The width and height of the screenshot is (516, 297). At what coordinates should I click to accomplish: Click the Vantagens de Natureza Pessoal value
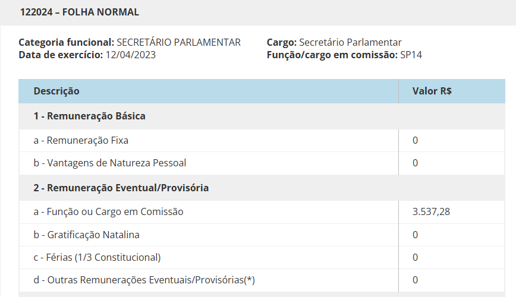point(416,163)
